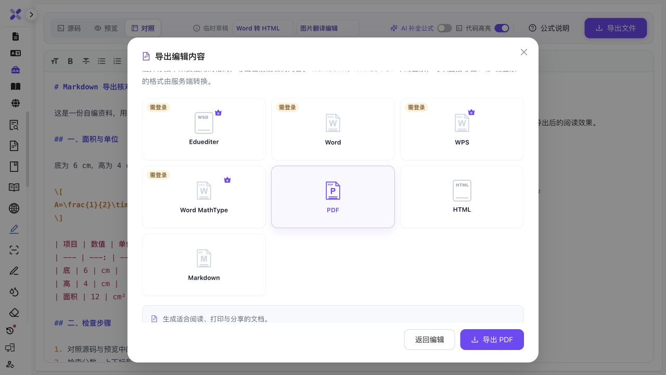This screenshot has width=666, height=375.
Task: Open 图片翻译编辑 tool
Action: 328,28
